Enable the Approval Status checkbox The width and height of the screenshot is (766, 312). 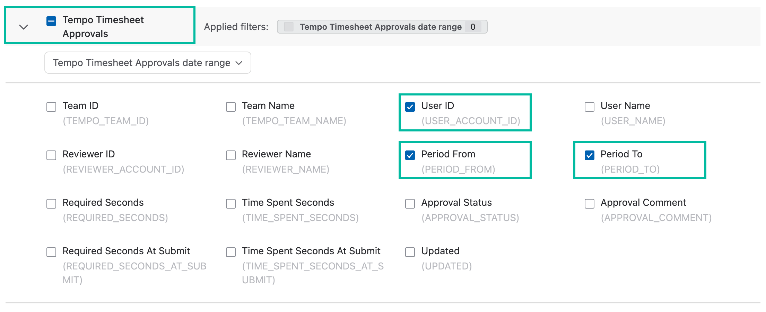tap(410, 204)
